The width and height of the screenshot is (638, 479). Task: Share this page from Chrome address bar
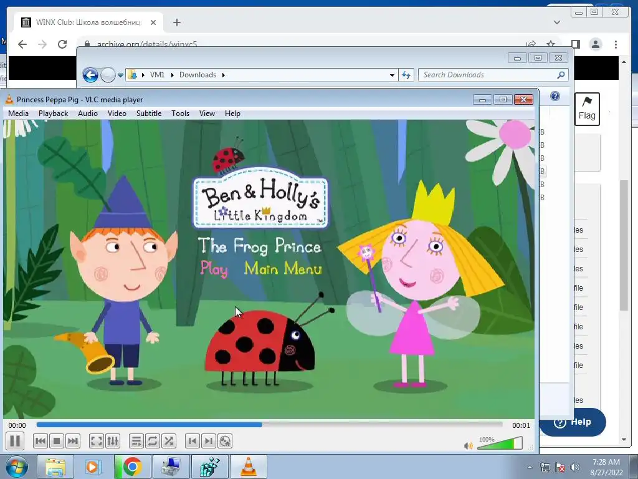click(531, 44)
